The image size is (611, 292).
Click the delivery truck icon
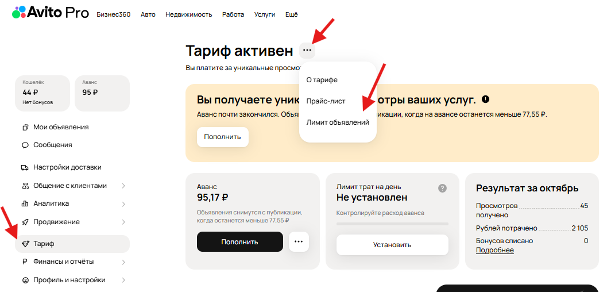point(25,168)
